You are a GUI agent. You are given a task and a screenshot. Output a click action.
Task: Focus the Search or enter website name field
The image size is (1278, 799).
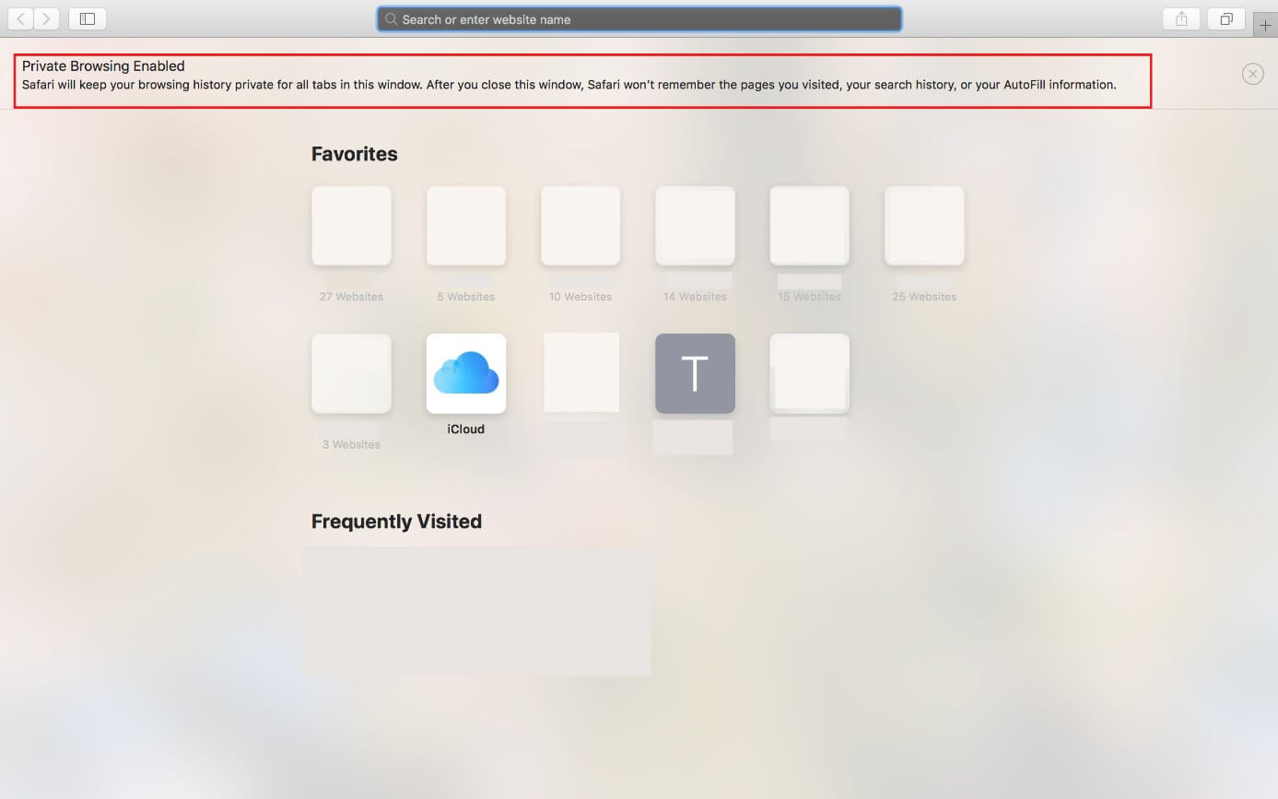(x=639, y=19)
